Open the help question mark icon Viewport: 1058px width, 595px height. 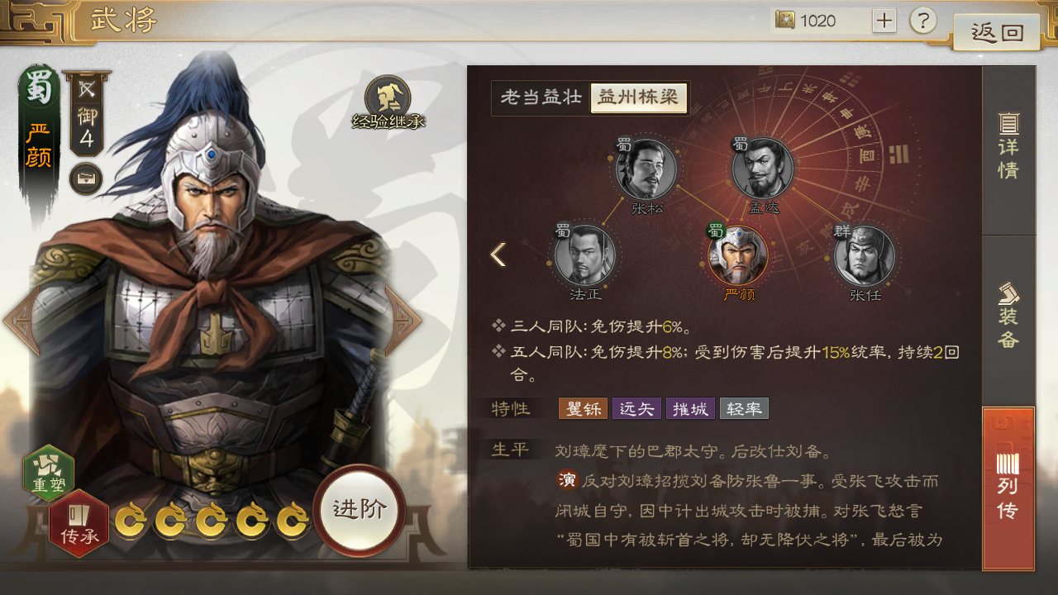[x=923, y=20]
